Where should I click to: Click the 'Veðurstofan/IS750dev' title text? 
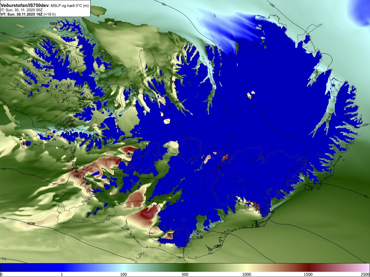24,5
